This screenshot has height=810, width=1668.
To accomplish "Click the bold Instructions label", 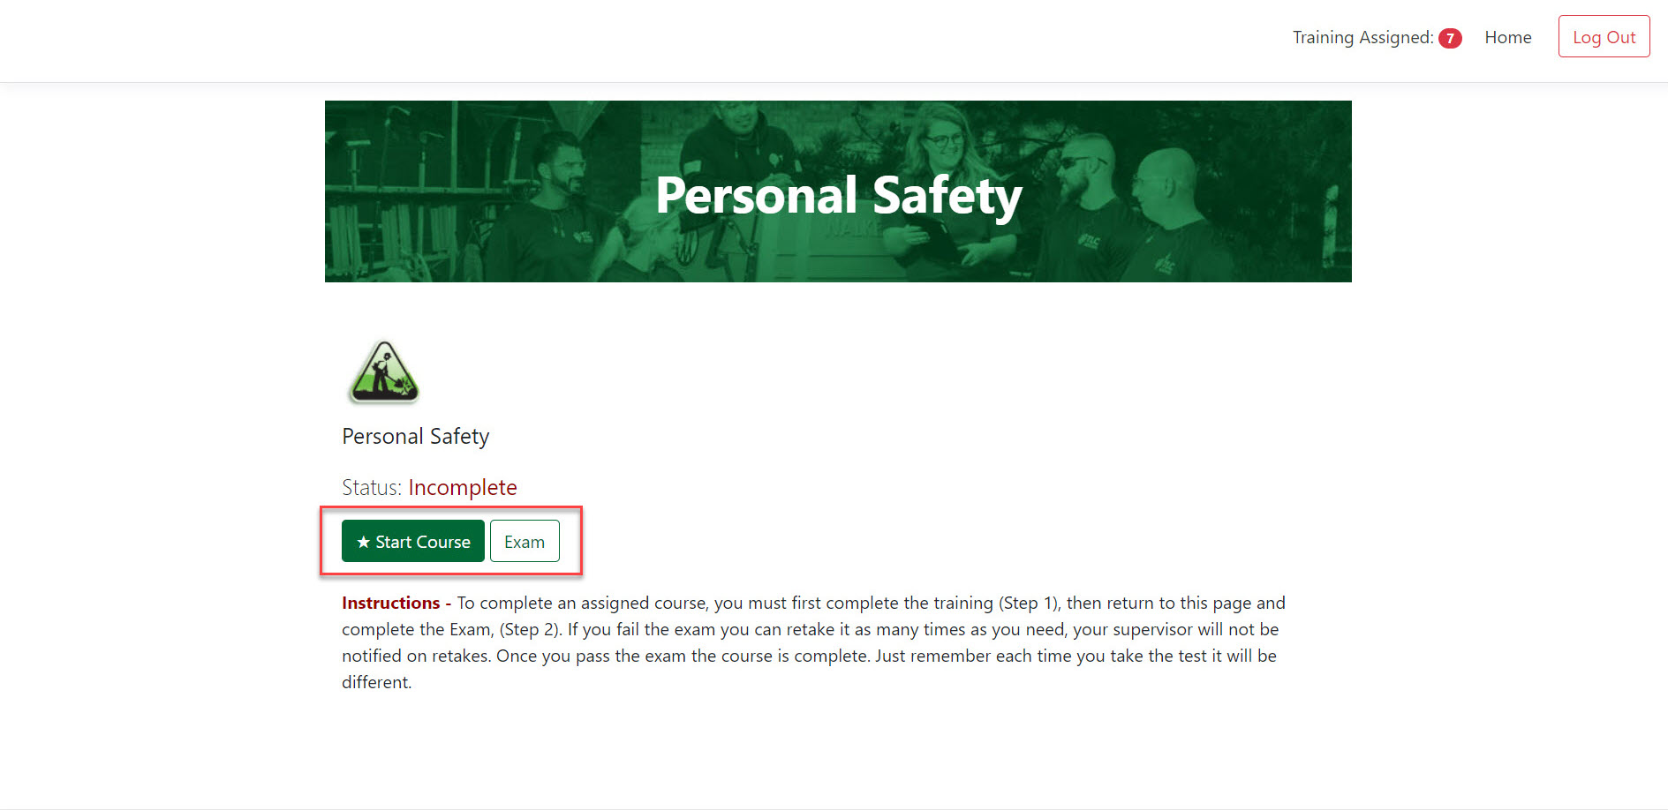I will [390, 603].
